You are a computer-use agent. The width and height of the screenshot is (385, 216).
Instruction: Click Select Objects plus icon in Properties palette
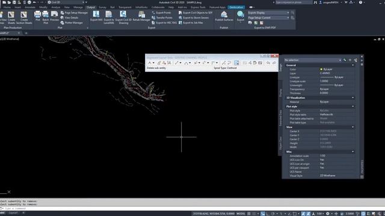pos(350,60)
